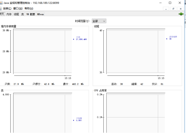
Task: Click the connection icon beside 连接 menu
Action: coord(1,8)
